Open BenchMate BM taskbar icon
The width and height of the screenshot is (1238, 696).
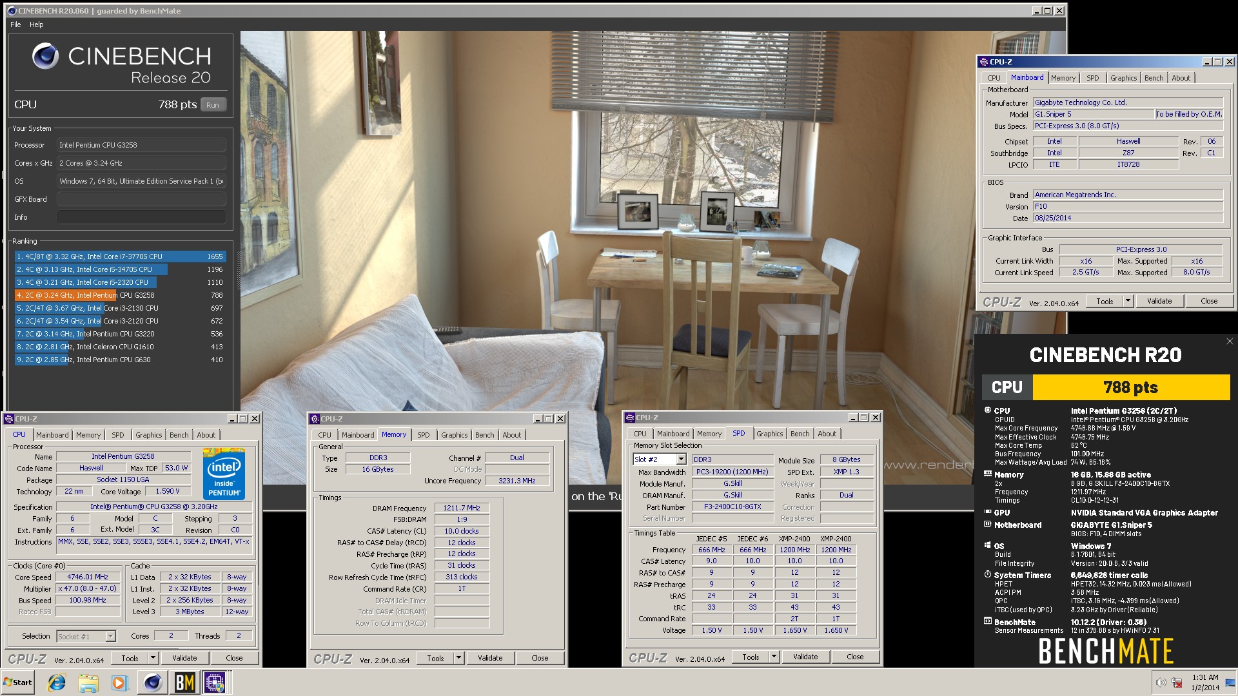pos(184,682)
